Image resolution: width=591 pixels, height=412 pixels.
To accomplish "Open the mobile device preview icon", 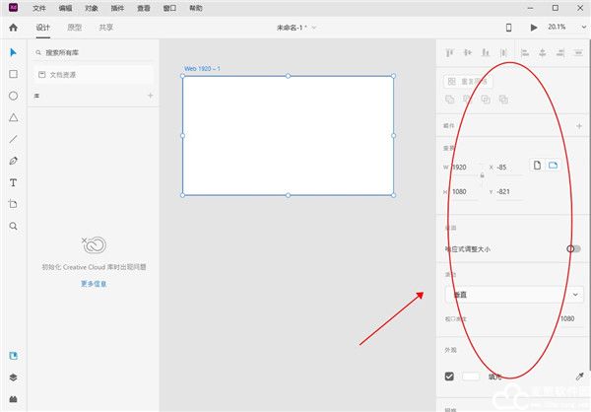I will (508, 28).
